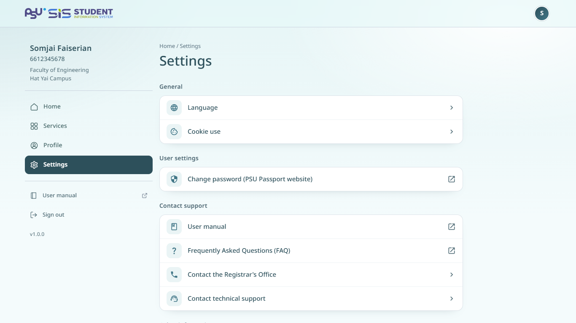Open User manual from the sidebar
The height and width of the screenshot is (323, 576).
[x=89, y=196]
